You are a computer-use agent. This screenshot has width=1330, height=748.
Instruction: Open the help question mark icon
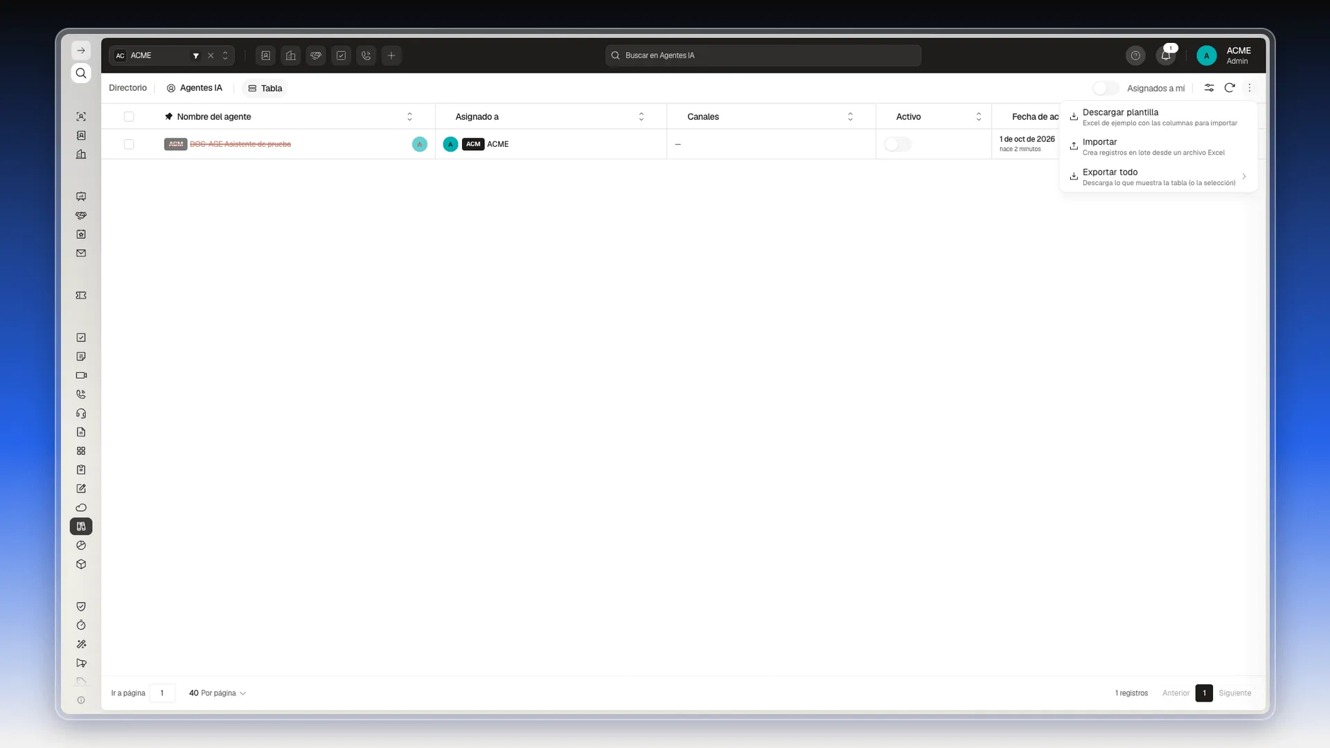pyautogui.click(x=1135, y=55)
